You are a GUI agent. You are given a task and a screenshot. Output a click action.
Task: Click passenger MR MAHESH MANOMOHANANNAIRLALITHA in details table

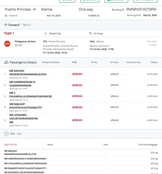tap(28, 73)
